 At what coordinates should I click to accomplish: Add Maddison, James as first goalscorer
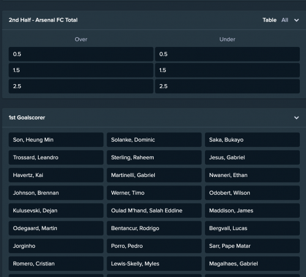click(x=252, y=210)
